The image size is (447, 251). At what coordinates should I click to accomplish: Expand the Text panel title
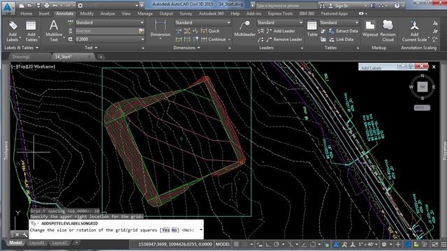(91, 48)
